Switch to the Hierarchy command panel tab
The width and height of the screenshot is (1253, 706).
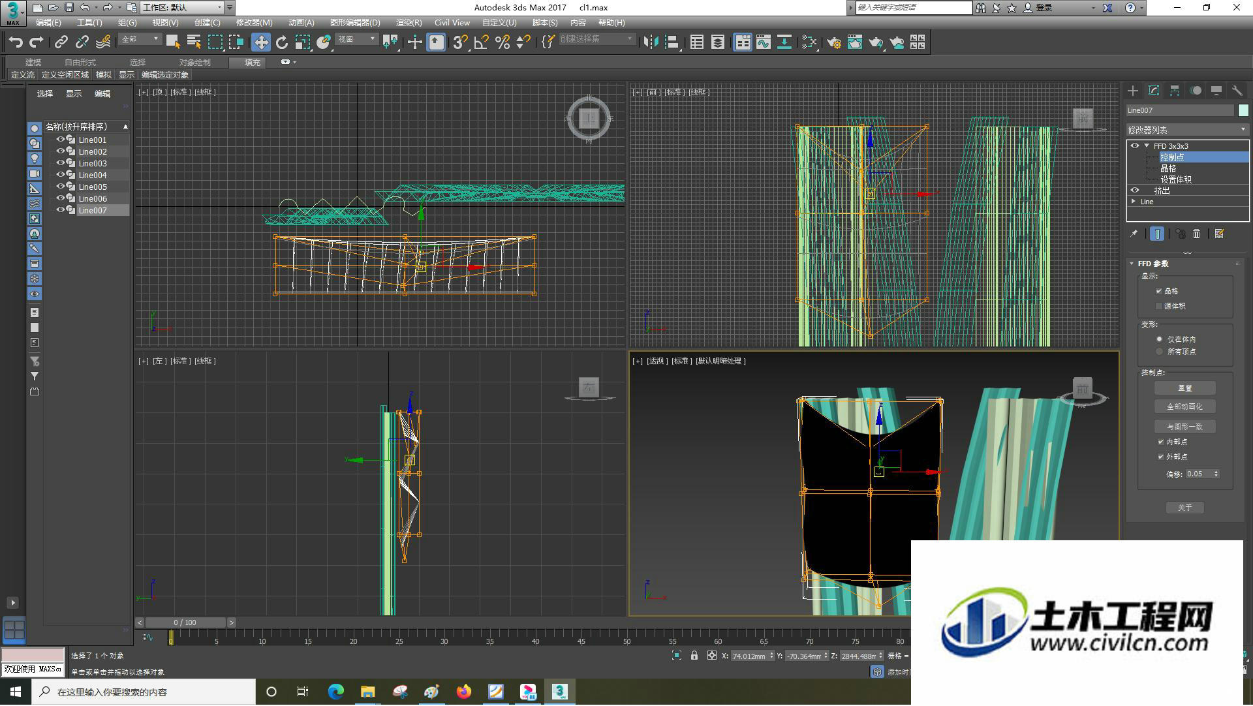(x=1175, y=91)
